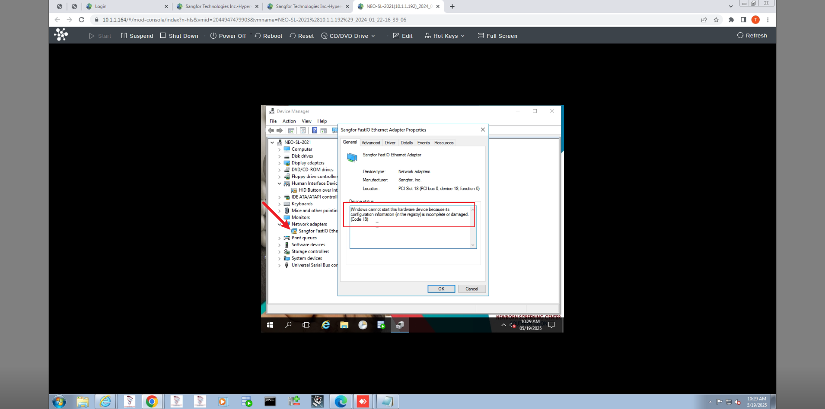The image size is (825, 409).
Task: Open the guest Windows Start button
Action: (270, 325)
